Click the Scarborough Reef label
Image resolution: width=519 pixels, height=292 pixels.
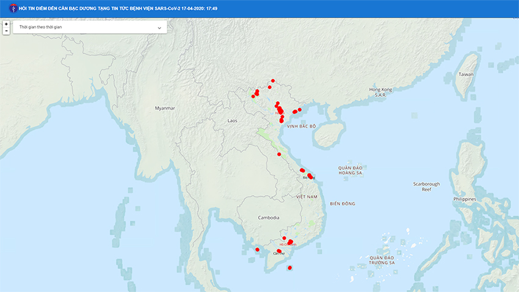426,186
